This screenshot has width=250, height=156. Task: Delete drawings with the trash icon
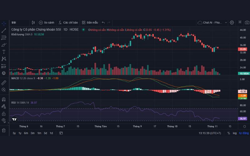(x=4, y=130)
